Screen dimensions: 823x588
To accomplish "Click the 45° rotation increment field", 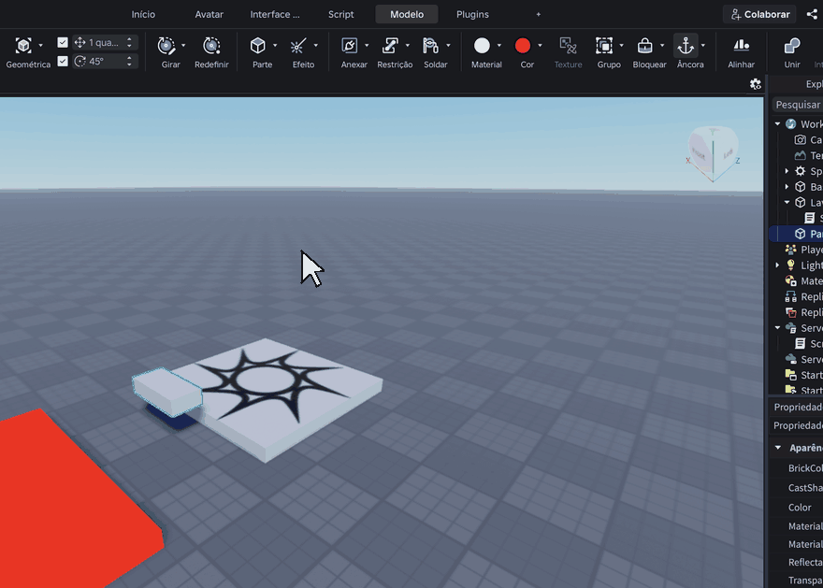I will point(105,62).
